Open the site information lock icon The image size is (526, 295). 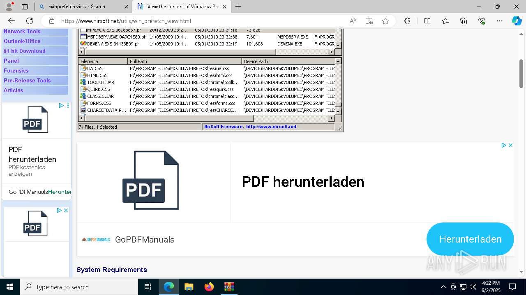click(x=52, y=21)
